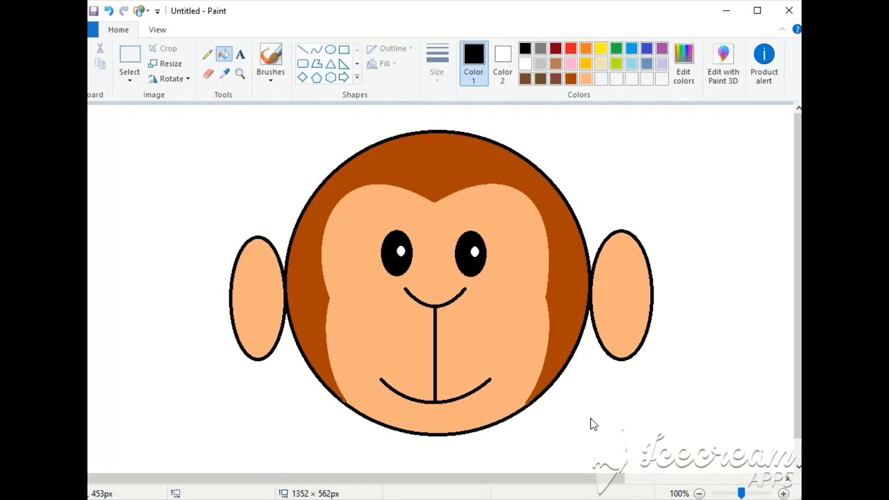Choose the Oval shape
889x500 pixels.
click(331, 50)
